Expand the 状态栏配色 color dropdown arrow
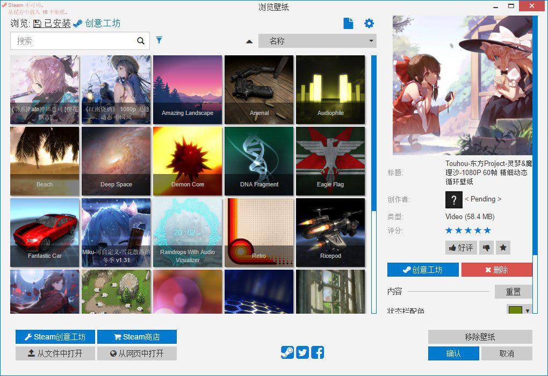The image size is (548, 376). tap(528, 311)
